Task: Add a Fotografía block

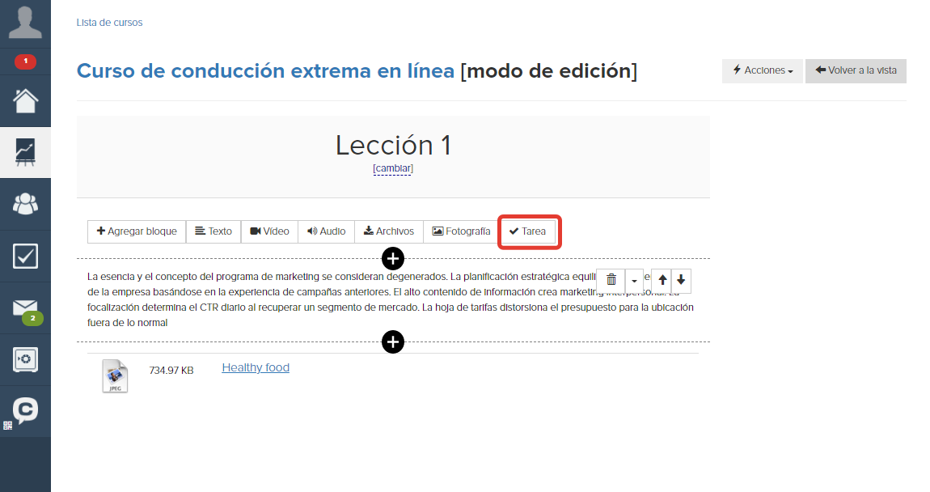Action: 462,231
